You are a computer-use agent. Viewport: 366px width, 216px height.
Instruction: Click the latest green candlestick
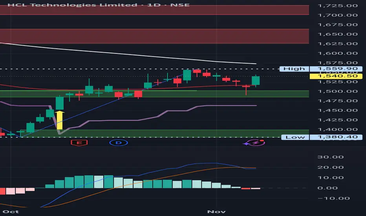click(x=256, y=81)
